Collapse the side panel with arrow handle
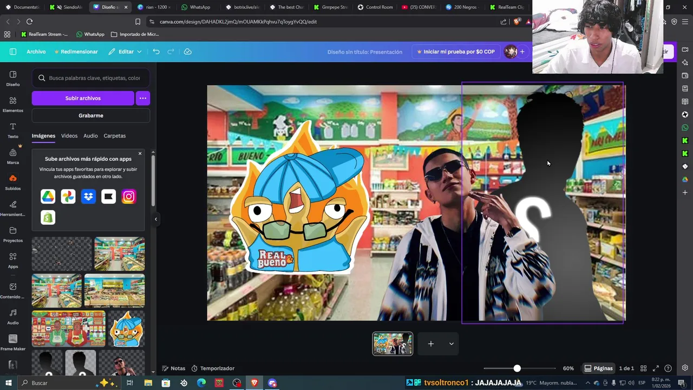Screen dimensions: 693x390 pyautogui.click(x=156, y=219)
